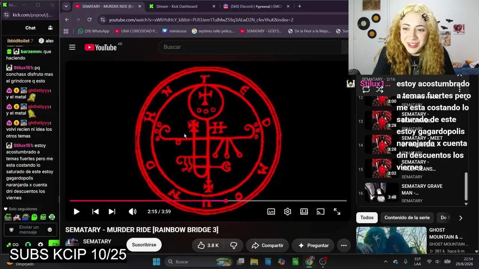
Task: View site information icon in address bar
Action: 103,20
